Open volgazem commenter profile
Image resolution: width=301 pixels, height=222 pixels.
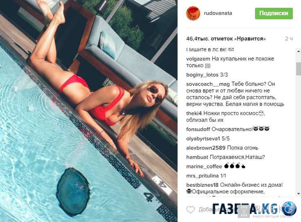(x=198, y=59)
